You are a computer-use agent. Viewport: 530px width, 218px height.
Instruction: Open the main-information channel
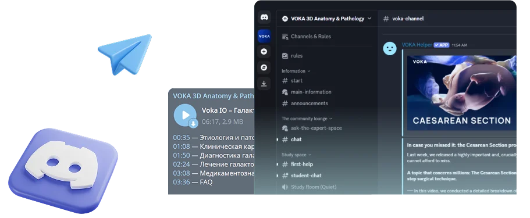click(307, 92)
